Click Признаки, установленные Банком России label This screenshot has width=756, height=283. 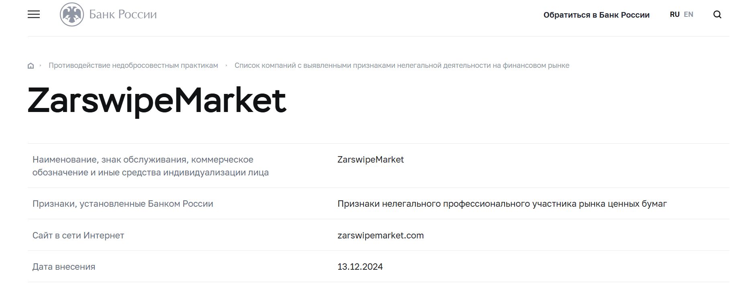click(x=123, y=204)
